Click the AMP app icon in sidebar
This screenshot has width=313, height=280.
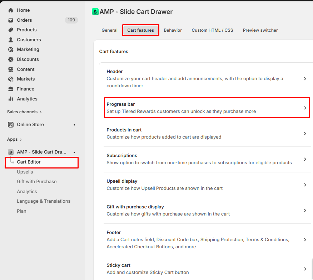click(11, 152)
